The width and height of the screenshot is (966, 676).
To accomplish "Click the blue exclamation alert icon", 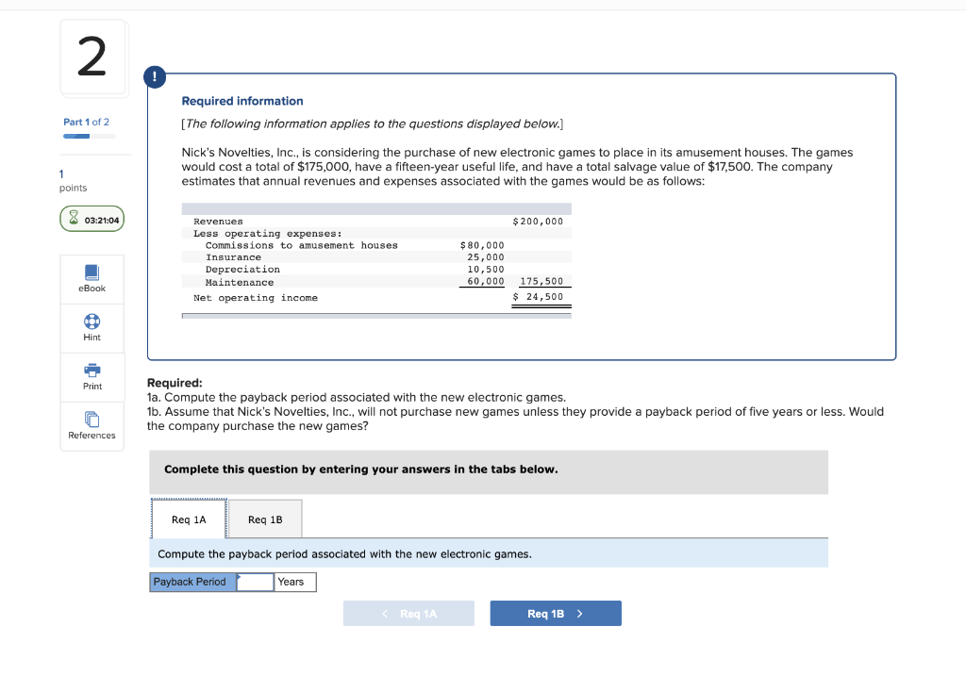I will (x=155, y=77).
